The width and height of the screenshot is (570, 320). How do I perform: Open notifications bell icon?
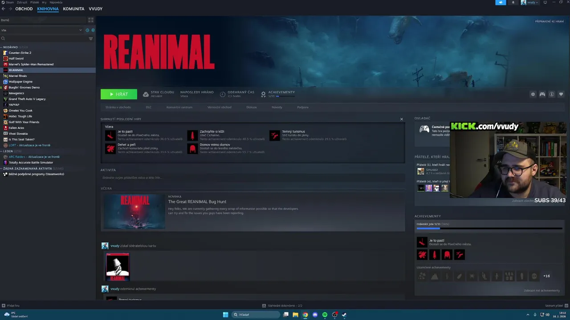513,3
